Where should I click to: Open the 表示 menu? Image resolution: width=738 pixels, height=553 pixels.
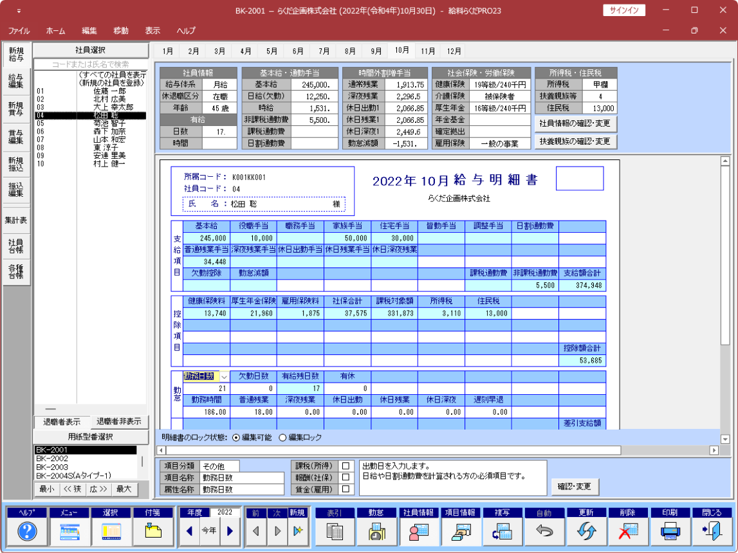[152, 31]
